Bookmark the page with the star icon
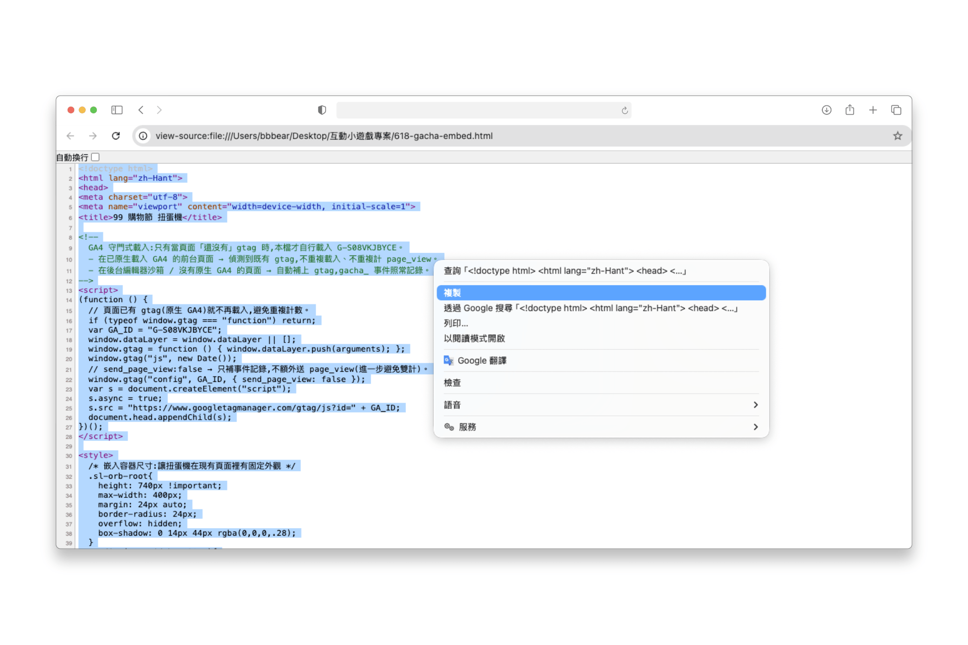The width and height of the screenshot is (968, 645). click(897, 136)
